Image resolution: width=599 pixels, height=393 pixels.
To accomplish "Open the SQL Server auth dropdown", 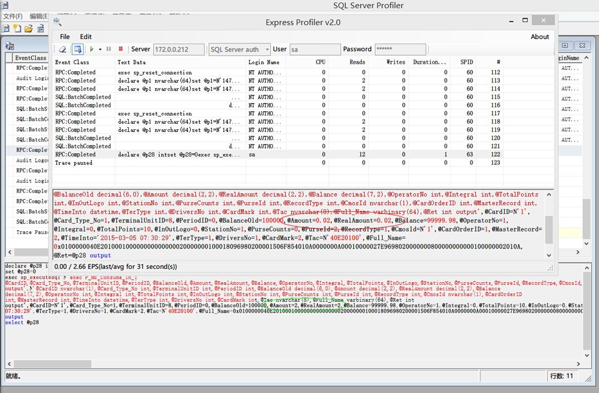I will click(x=240, y=49).
